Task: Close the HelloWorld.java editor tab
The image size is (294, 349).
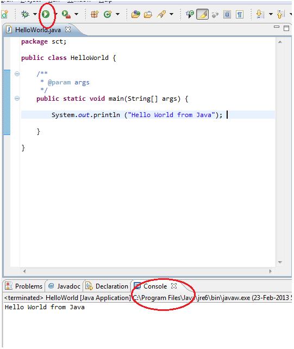Action: [68, 29]
